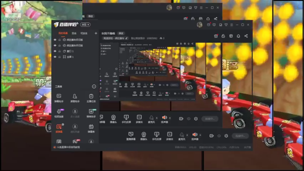Viewport: 304px width, 171px height.
Task: Open 弹幕助手 tool in the toolbox
Action: (x=59, y=98)
